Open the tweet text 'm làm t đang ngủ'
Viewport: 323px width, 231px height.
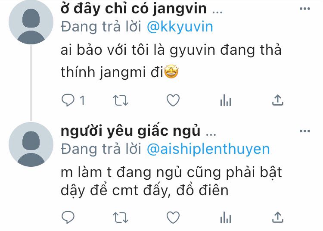[x=171, y=181]
